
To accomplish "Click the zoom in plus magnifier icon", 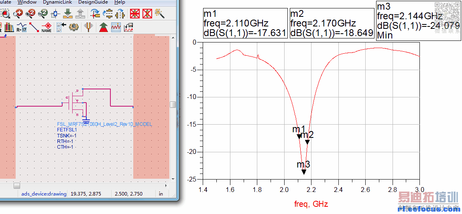I will 18,13.
